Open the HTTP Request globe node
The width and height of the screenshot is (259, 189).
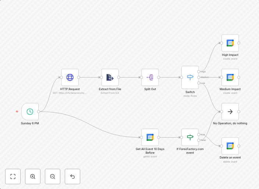pos(70,77)
